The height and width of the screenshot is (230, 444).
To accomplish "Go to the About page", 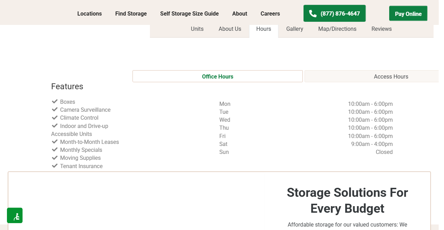I will 240,14.
